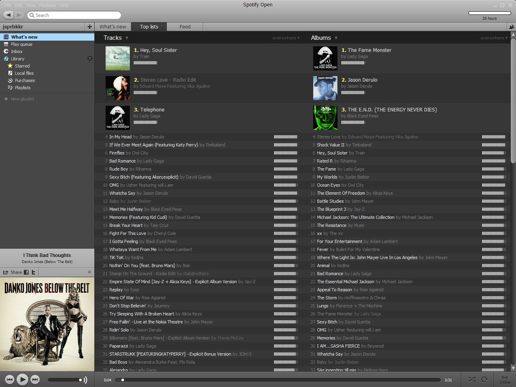Open the Help menu
This screenshot has width=516, height=387.
point(64,5)
